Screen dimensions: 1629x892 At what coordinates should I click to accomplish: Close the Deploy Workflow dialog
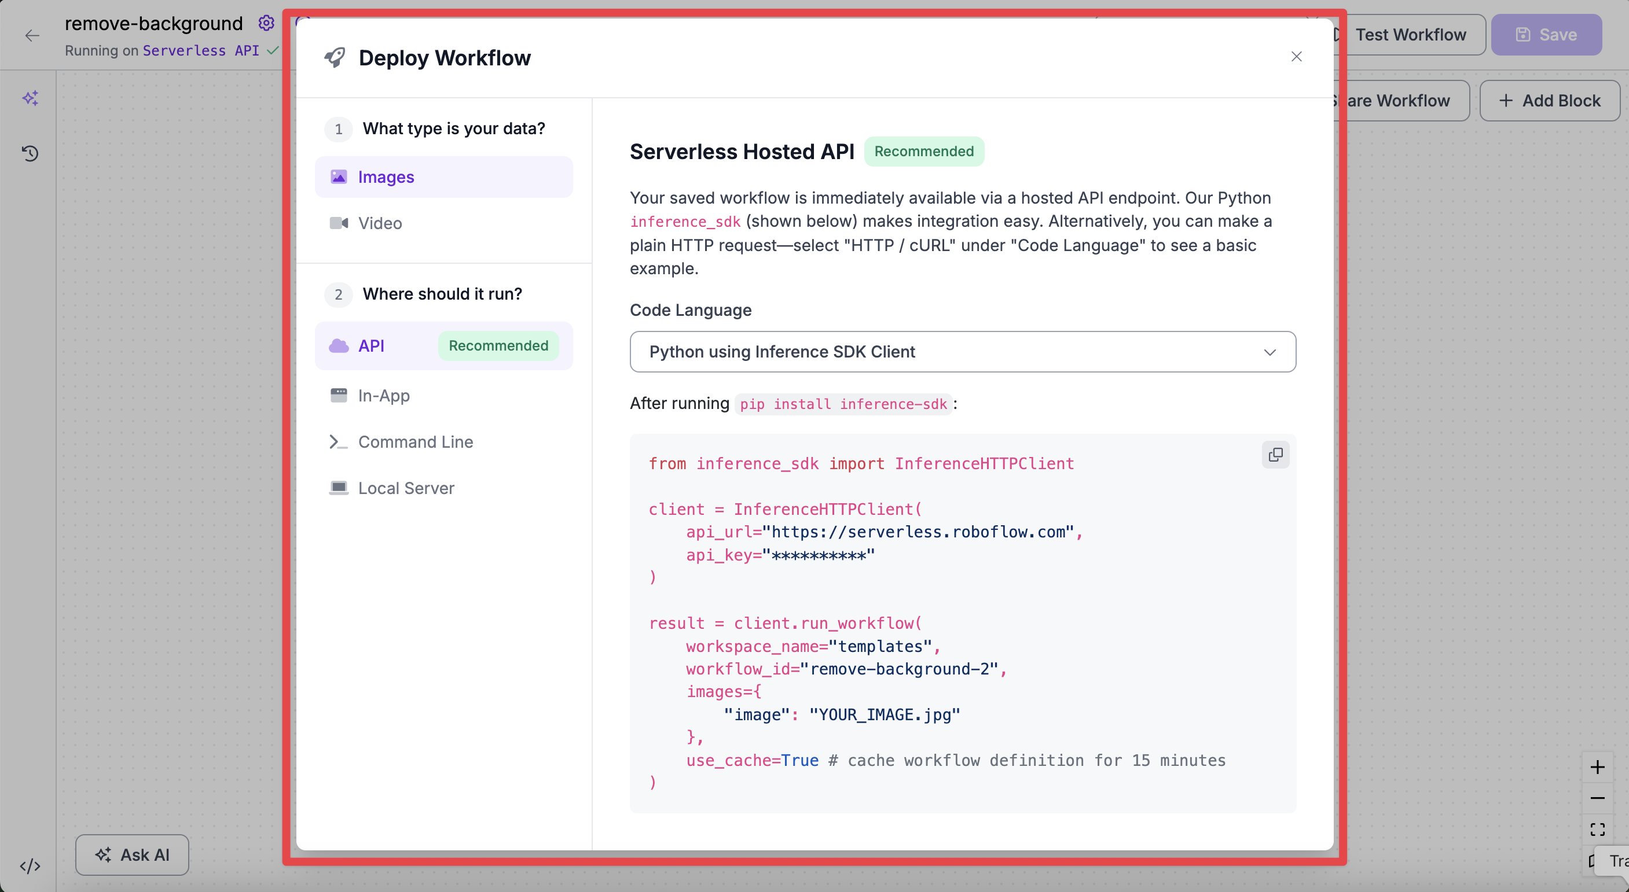click(1296, 57)
